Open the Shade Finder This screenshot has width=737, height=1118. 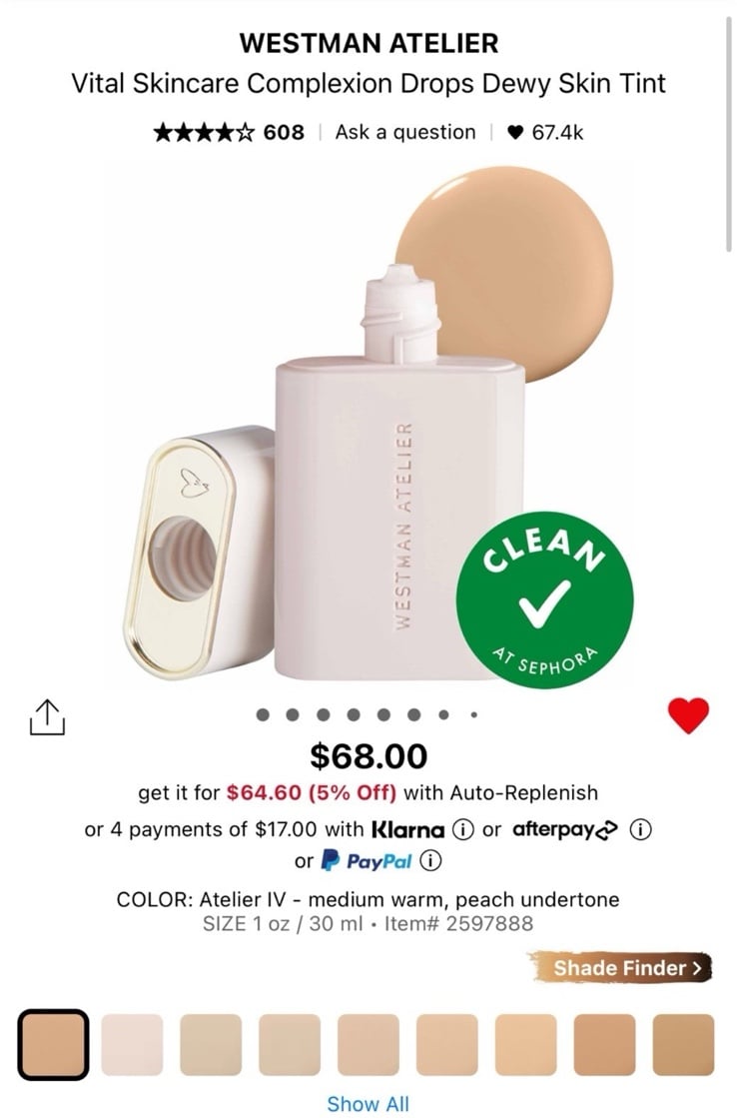620,967
